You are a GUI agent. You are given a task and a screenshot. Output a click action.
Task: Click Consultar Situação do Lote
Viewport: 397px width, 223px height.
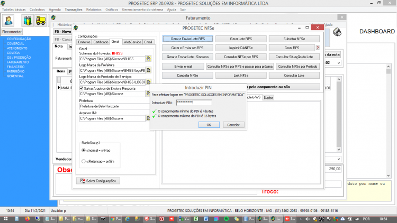(294, 57)
